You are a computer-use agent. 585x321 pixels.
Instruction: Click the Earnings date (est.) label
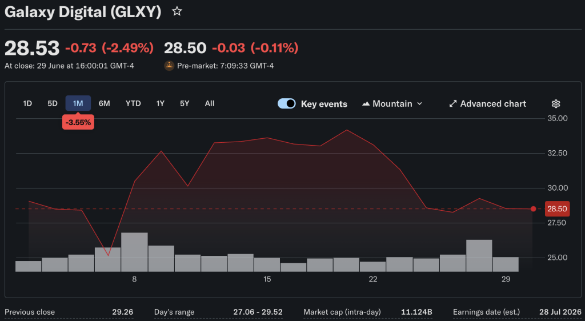486,312
